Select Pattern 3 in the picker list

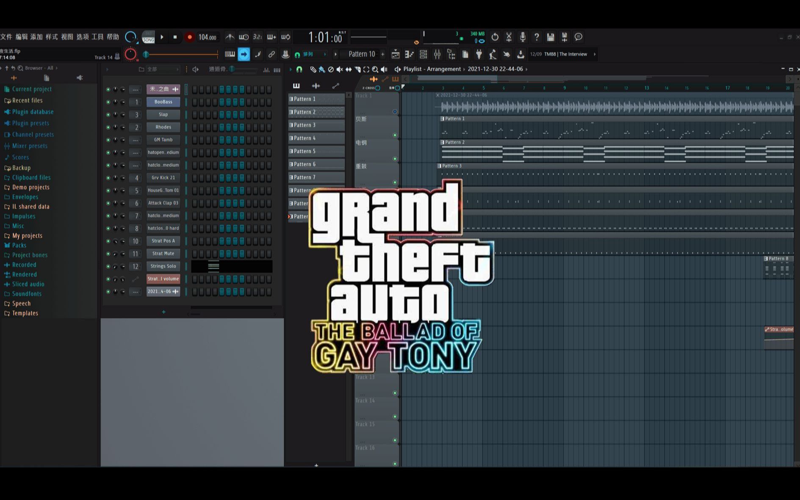pos(316,125)
